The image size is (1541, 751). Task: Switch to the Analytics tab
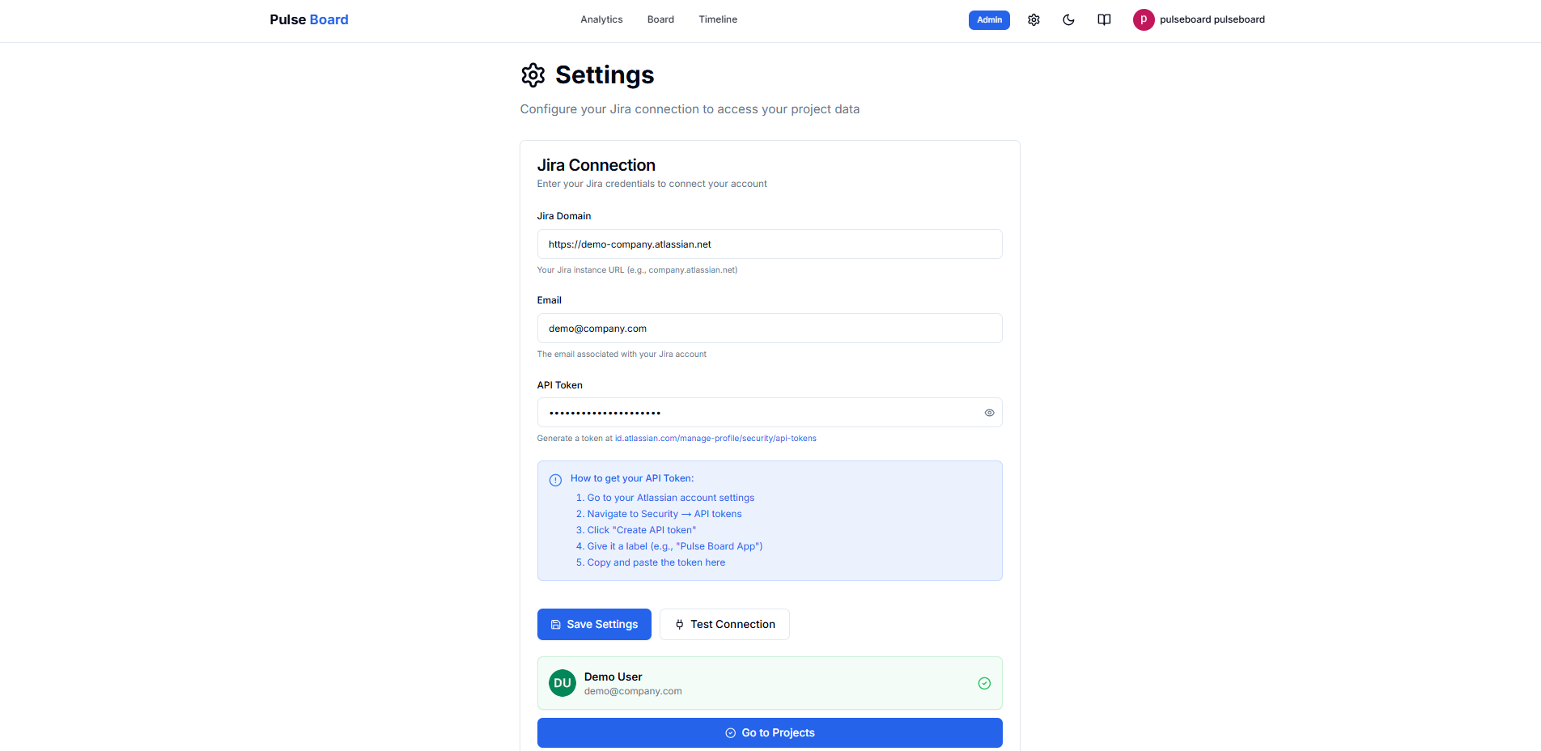coord(601,19)
